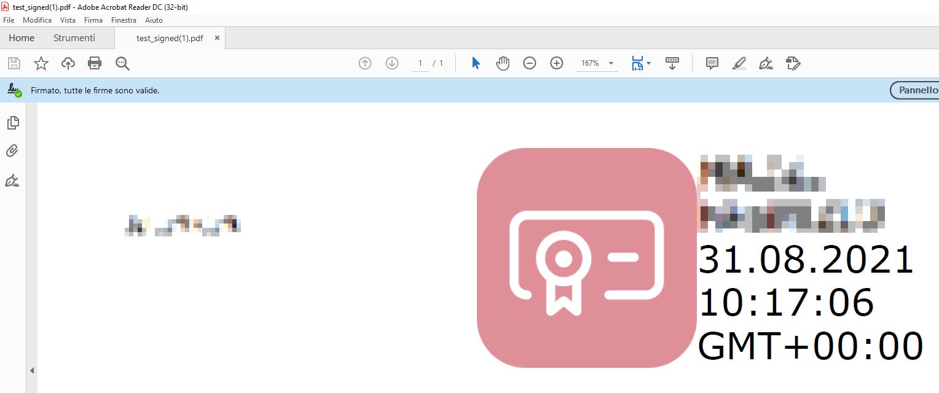Switch to the Home tab

(x=22, y=38)
